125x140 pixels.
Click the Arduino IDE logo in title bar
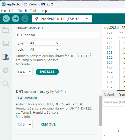4,4
